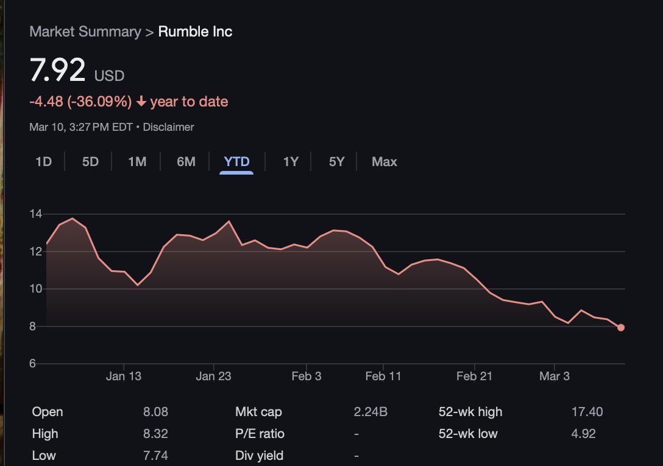This screenshot has height=466, width=663.
Task: Open the Max range chart
Action: pyautogui.click(x=384, y=162)
